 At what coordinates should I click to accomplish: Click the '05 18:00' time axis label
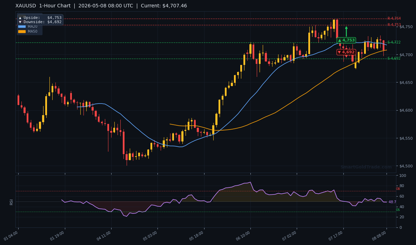click(197, 236)
